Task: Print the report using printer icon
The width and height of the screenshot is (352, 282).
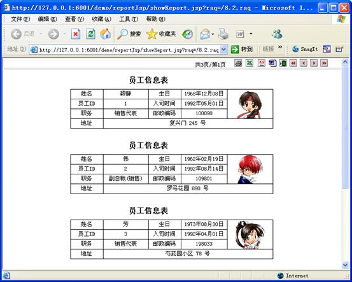Action: [x=238, y=63]
